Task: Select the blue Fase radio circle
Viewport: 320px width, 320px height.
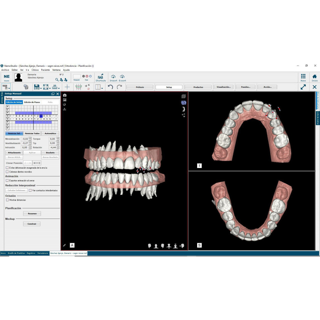Action: [91, 76]
